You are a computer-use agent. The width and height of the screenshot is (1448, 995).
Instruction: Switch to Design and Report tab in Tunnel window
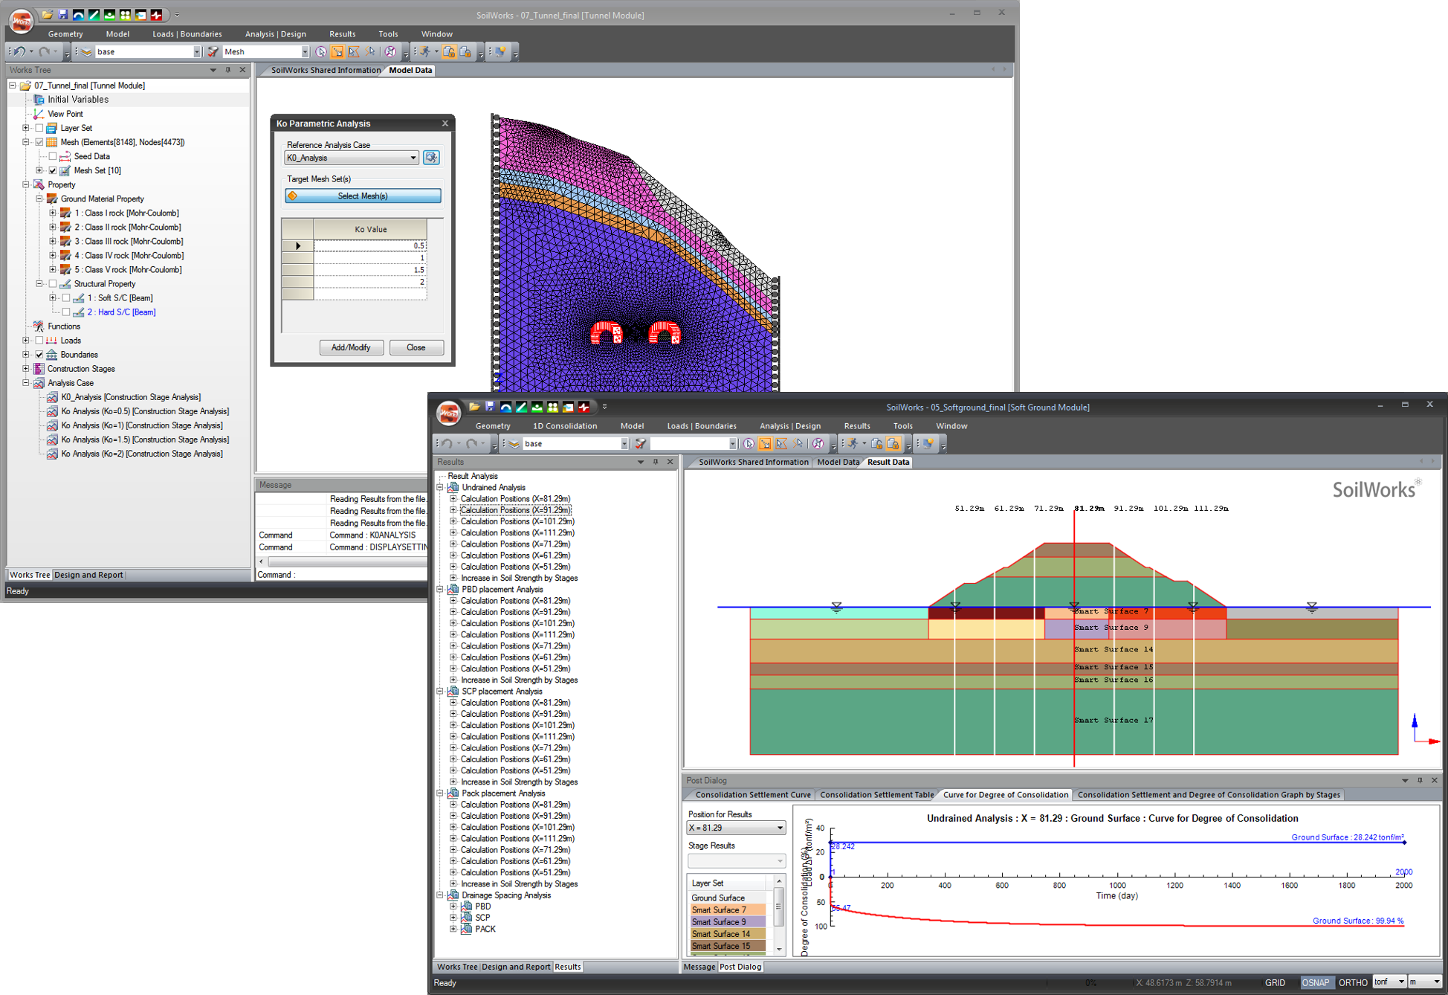[88, 575]
